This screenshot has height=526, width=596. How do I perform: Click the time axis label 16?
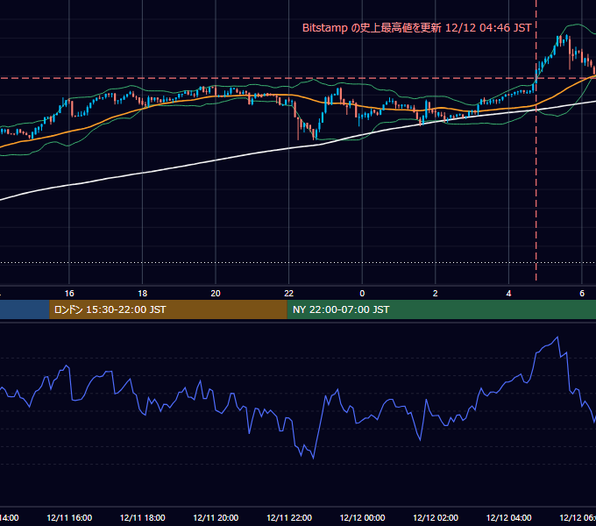pyautogui.click(x=69, y=294)
